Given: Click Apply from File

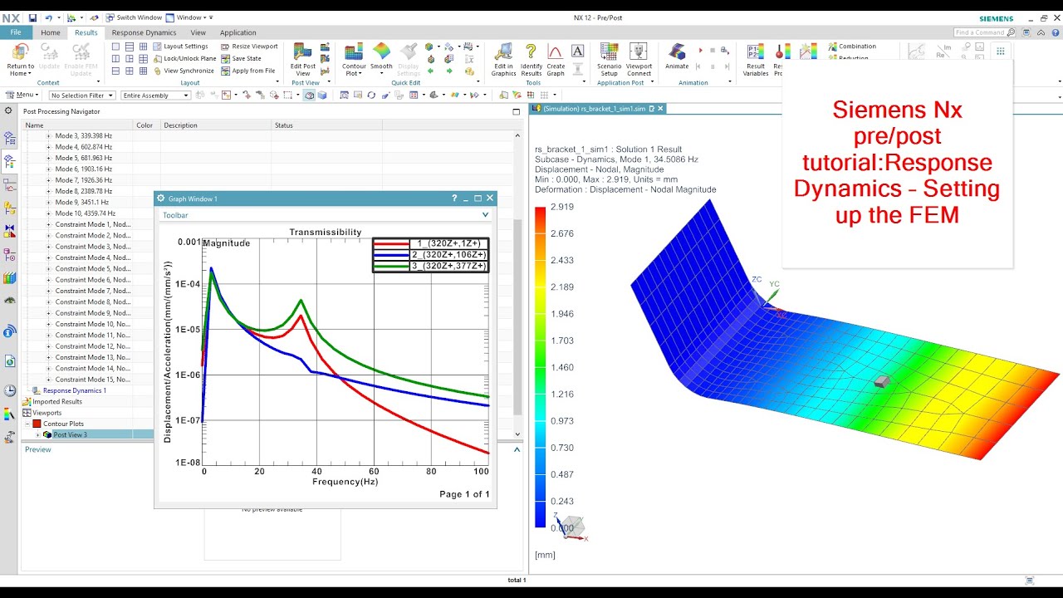Looking at the screenshot, I should pyautogui.click(x=247, y=71).
